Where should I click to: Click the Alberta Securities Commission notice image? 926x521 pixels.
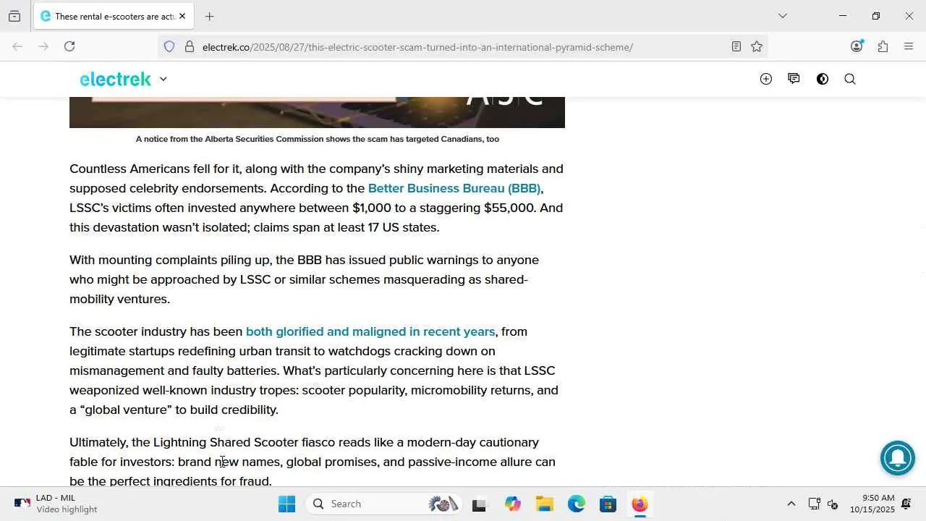pyautogui.click(x=317, y=112)
